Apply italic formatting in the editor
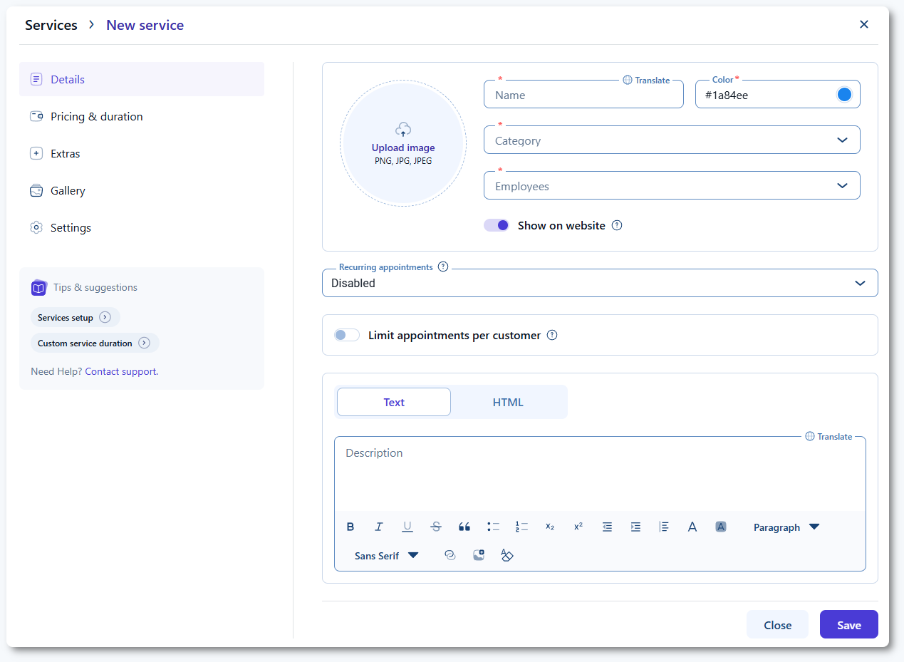This screenshot has width=904, height=662. pos(379,527)
